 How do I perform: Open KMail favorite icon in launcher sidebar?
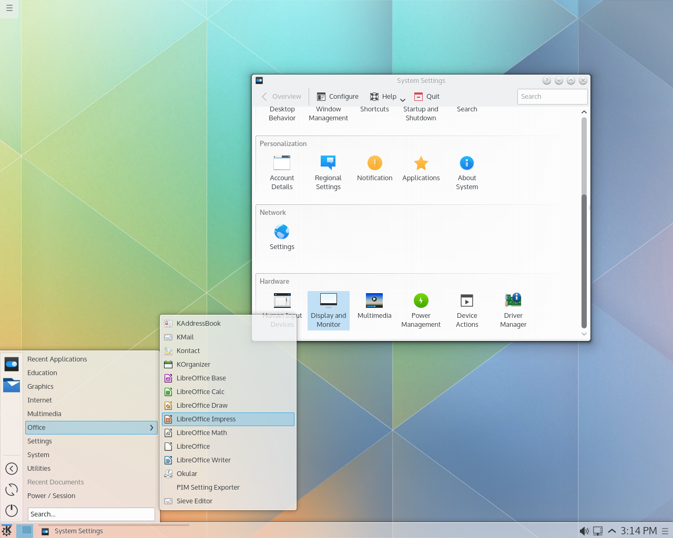pos(12,385)
